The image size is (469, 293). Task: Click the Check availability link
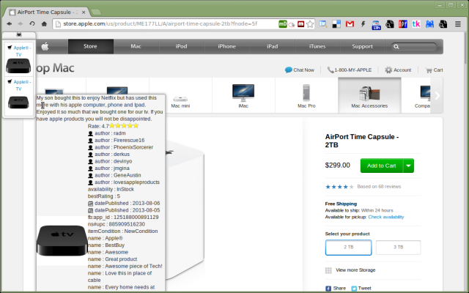pos(385,217)
